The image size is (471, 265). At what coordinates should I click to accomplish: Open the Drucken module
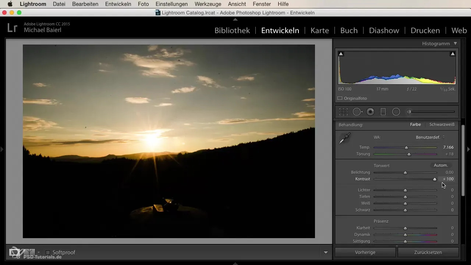(425, 31)
